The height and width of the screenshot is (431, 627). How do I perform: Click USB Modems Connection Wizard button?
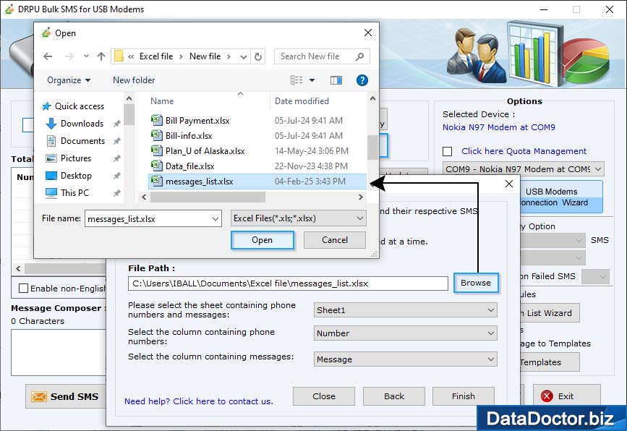click(x=561, y=197)
